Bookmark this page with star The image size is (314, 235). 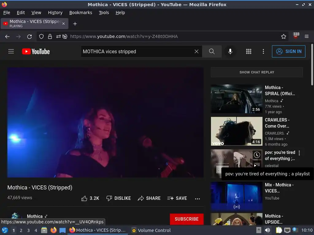283,36
